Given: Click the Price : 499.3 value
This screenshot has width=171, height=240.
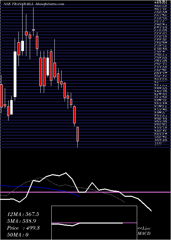Looking at the screenshot, I should point(23,228).
